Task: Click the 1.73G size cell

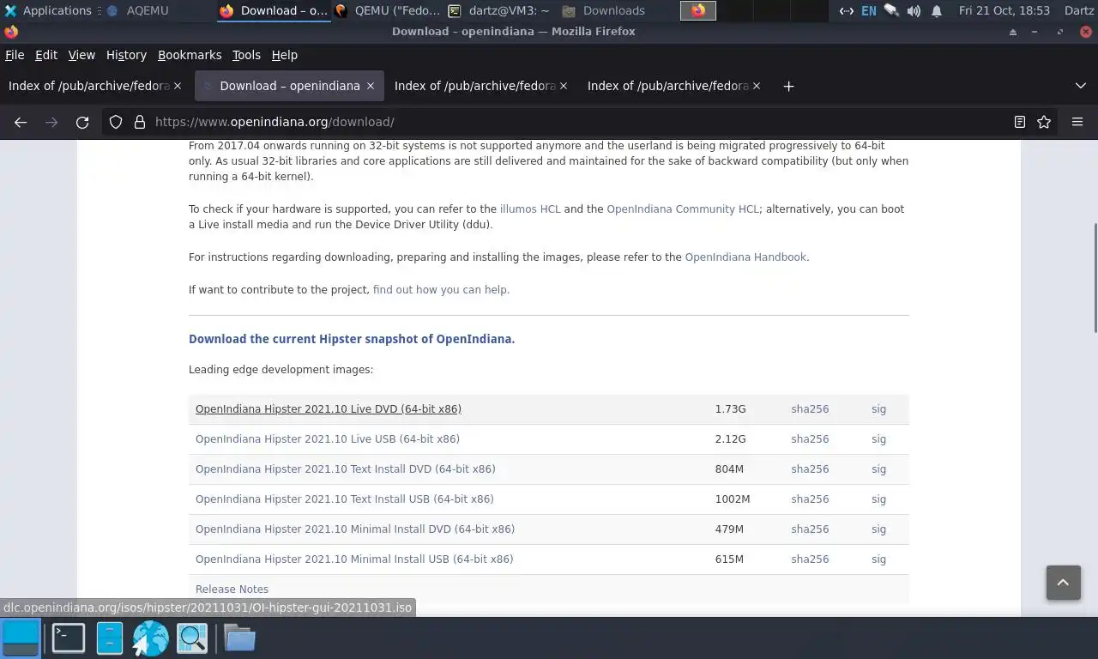Action: click(x=731, y=409)
